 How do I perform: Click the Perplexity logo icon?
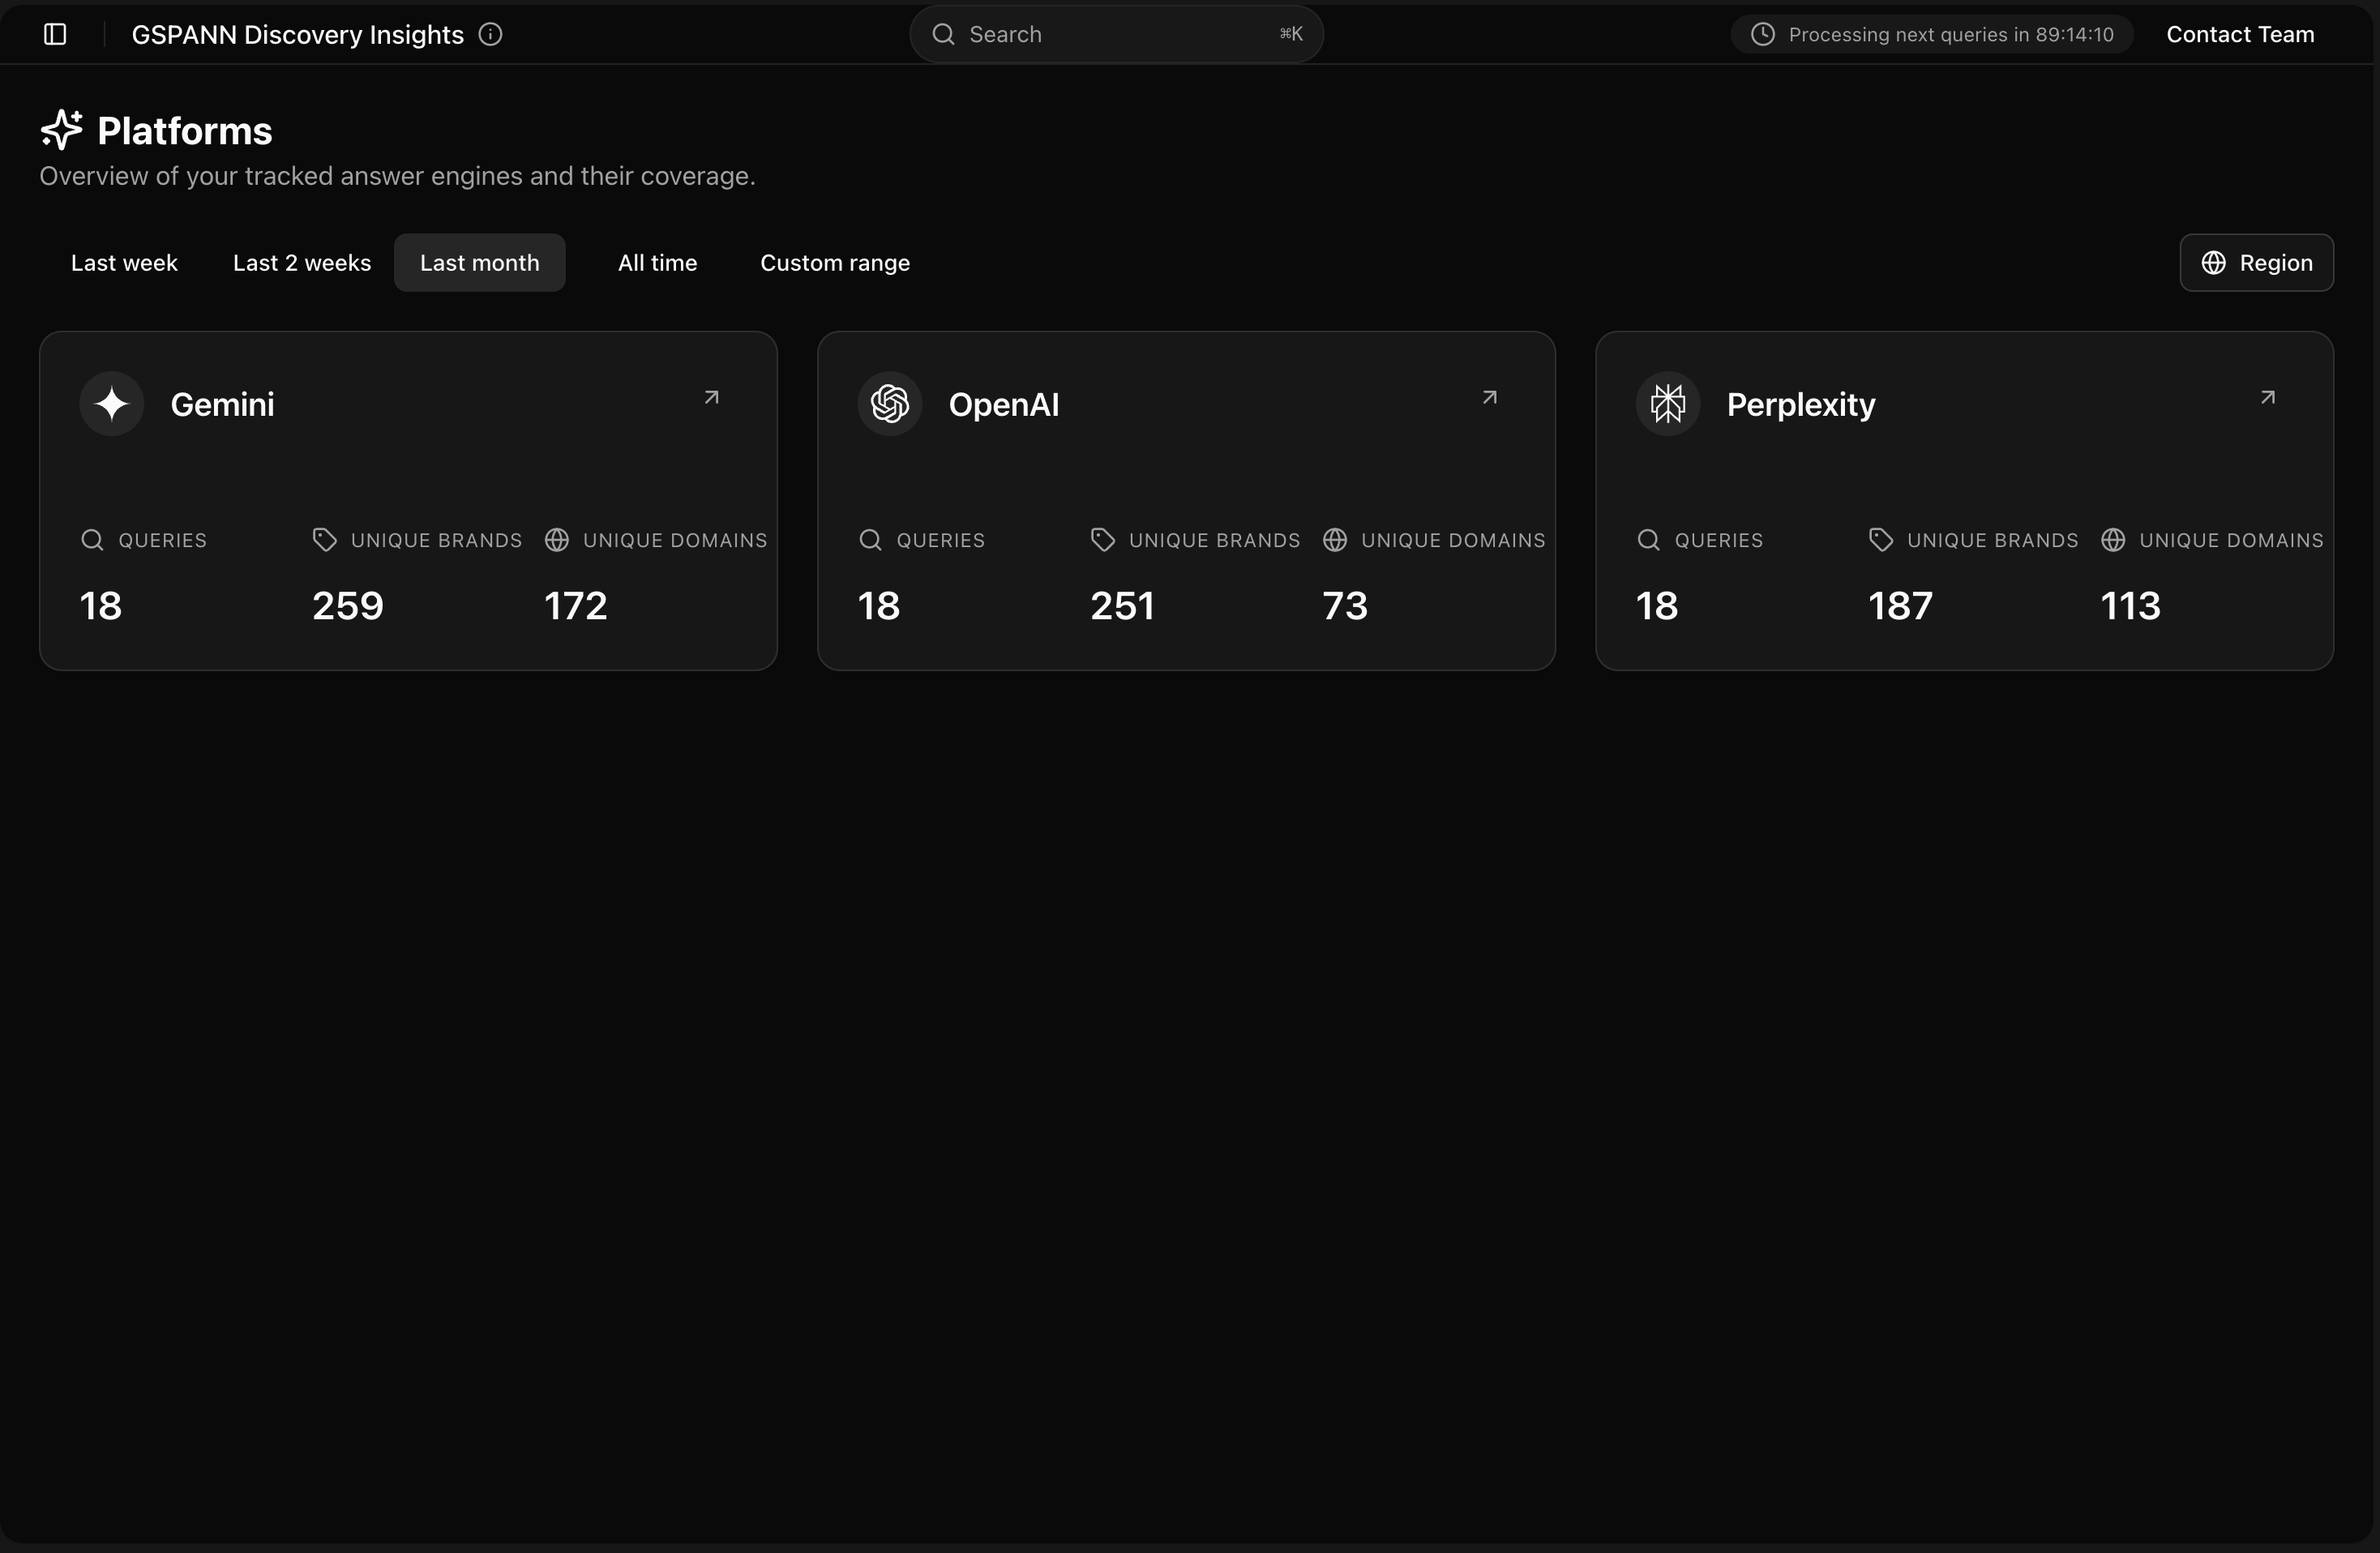coord(1668,404)
